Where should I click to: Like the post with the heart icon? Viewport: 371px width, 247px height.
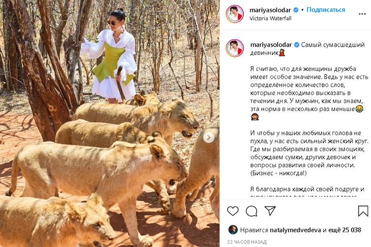tap(233, 211)
